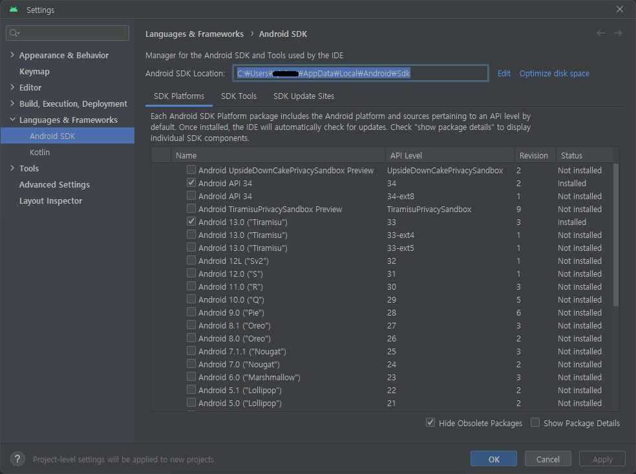Uncheck the installed Android API 34 checkbox
636x474 pixels.
pos(191,182)
